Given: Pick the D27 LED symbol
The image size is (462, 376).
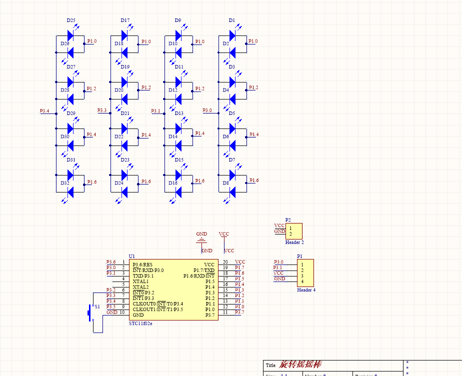Looking at the screenshot, I should point(70,82).
